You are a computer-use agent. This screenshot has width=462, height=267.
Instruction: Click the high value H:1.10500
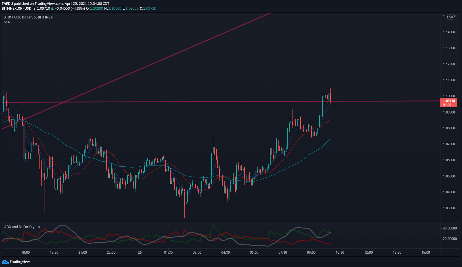[113, 9]
